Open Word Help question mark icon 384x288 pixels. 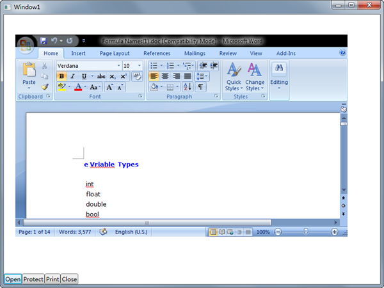click(343, 53)
